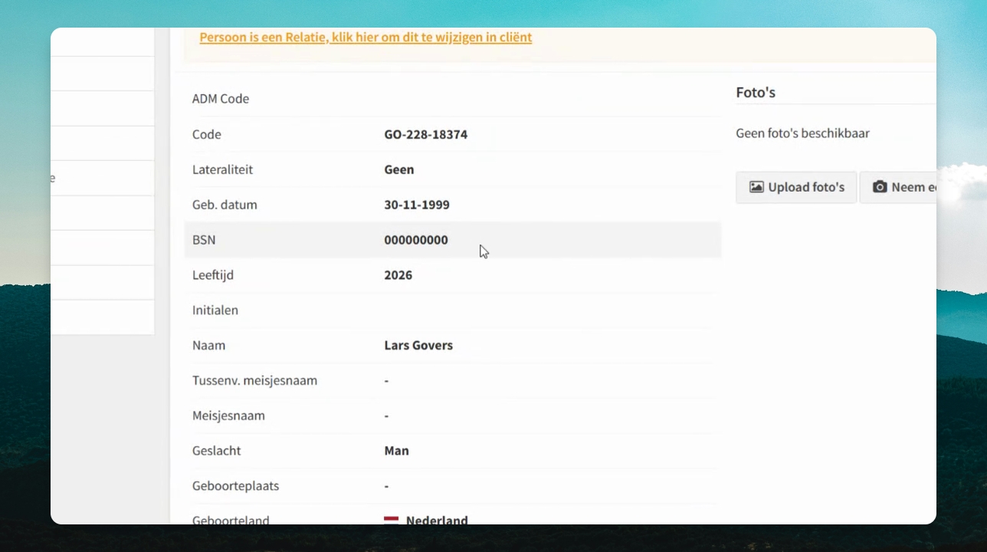Select the code value GO-228-18374
987x552 pixels.
(426, 134)
